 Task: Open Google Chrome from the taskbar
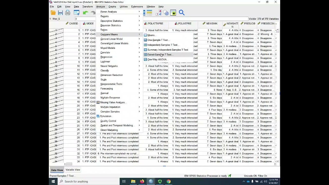click(169, 181)
